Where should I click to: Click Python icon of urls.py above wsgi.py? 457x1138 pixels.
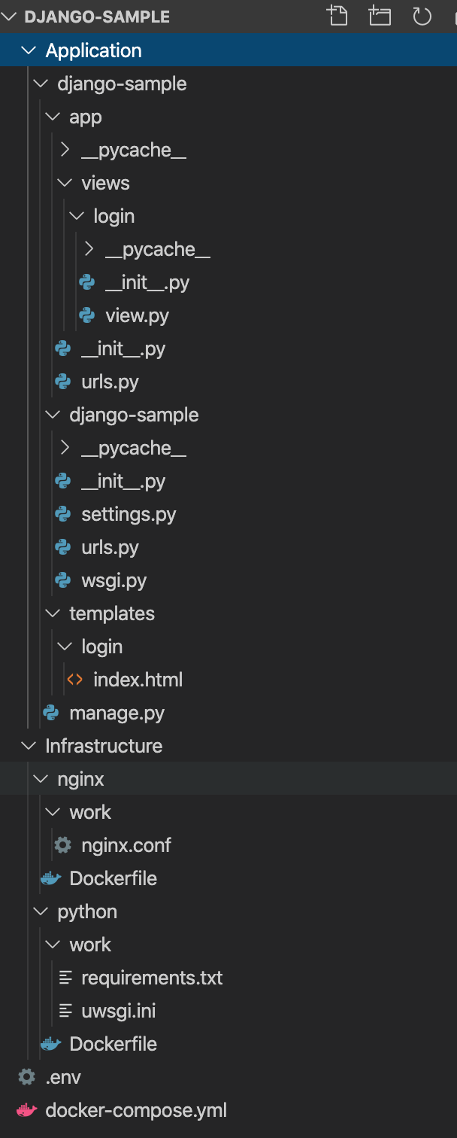63,547
